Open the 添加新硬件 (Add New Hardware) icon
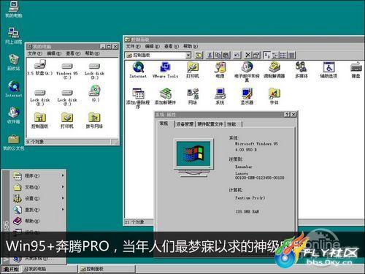 pyautogui.click(x=165, y=96)
